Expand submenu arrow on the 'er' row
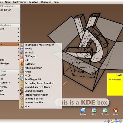Viewport: 123px width, 123px height. coord(19,91)
